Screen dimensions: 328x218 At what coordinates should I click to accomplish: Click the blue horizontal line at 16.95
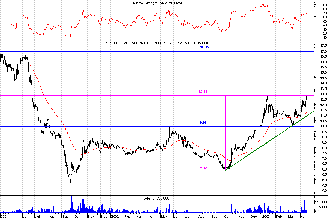tap(157, 51)
